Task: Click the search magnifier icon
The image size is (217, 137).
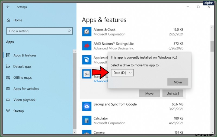Action: pyautogui.click(x=69, y=31)
